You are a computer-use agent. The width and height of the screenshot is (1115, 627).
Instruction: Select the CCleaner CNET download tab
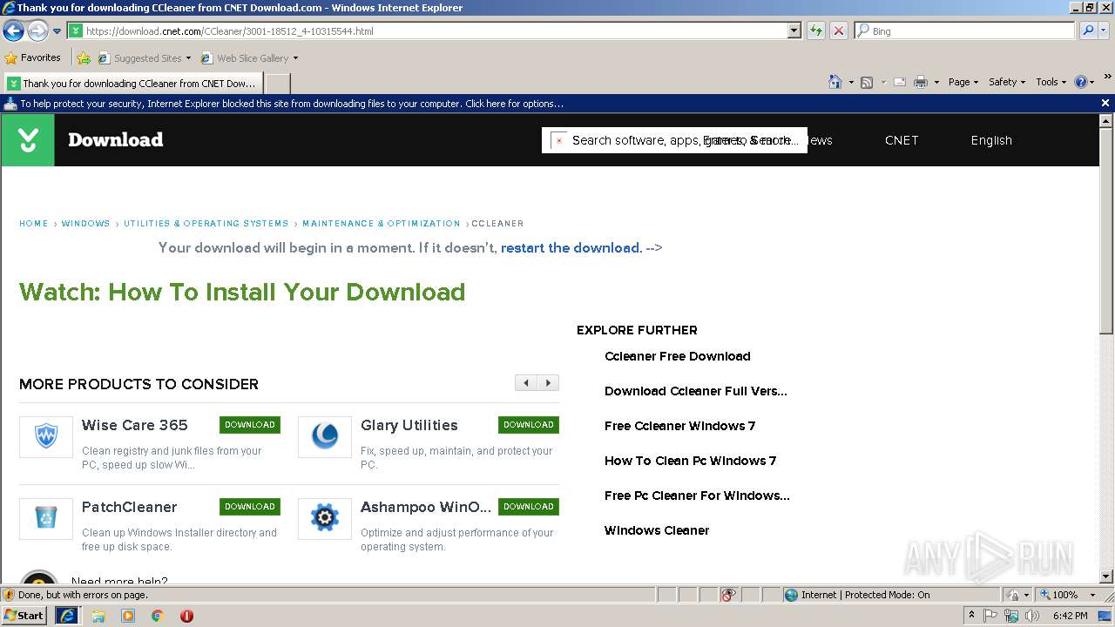(x=132, y=84)
